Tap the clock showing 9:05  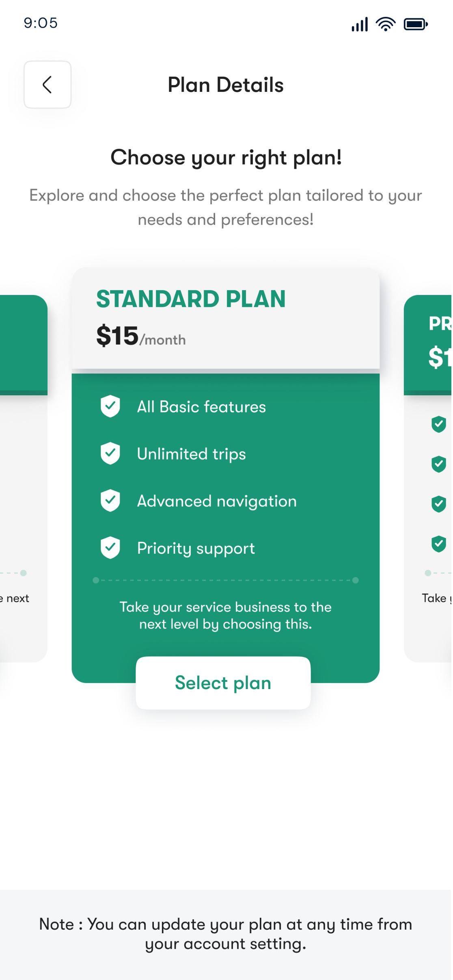[41, 23]
